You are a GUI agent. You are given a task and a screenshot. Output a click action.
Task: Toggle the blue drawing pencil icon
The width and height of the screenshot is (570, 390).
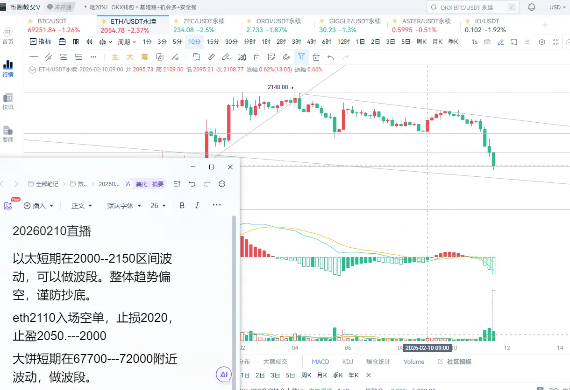tap(501, 42)
